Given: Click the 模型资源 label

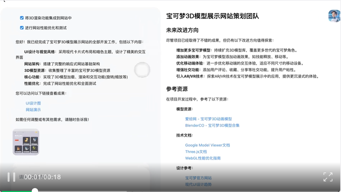Looking at the screenshot, I should 184,109.
